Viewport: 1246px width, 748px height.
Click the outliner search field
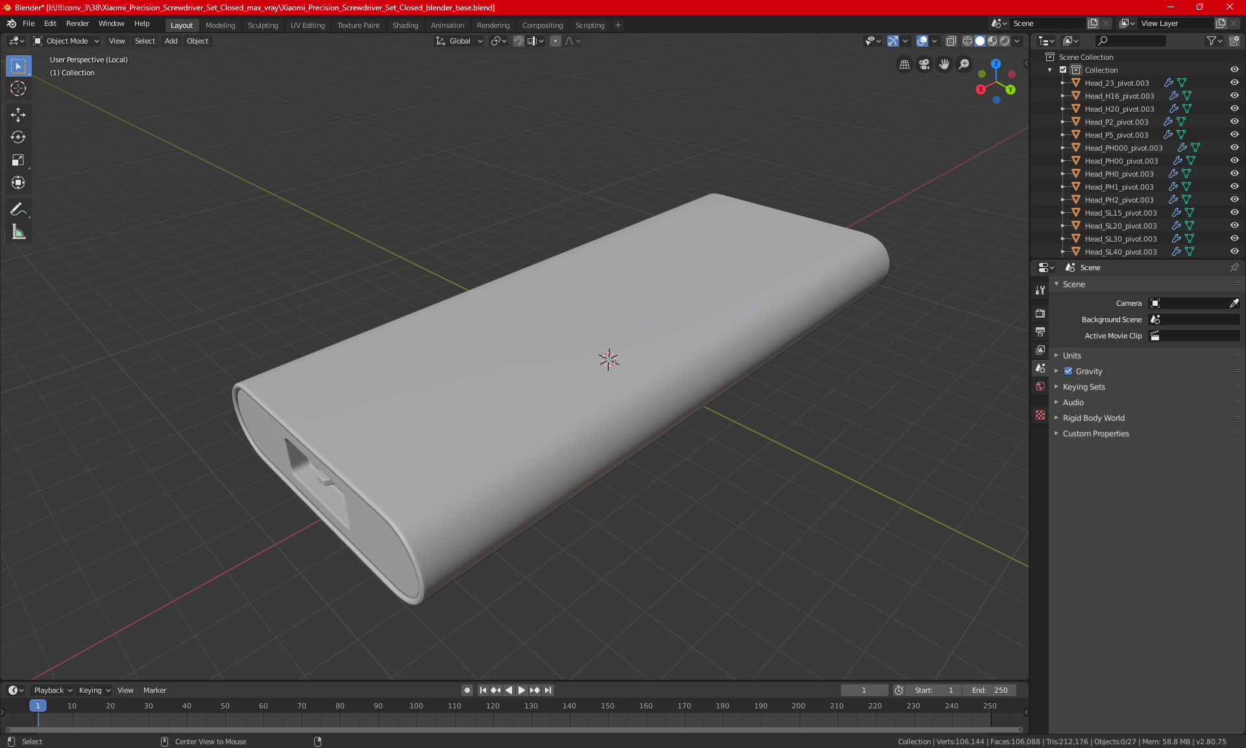coord(1130,41)
